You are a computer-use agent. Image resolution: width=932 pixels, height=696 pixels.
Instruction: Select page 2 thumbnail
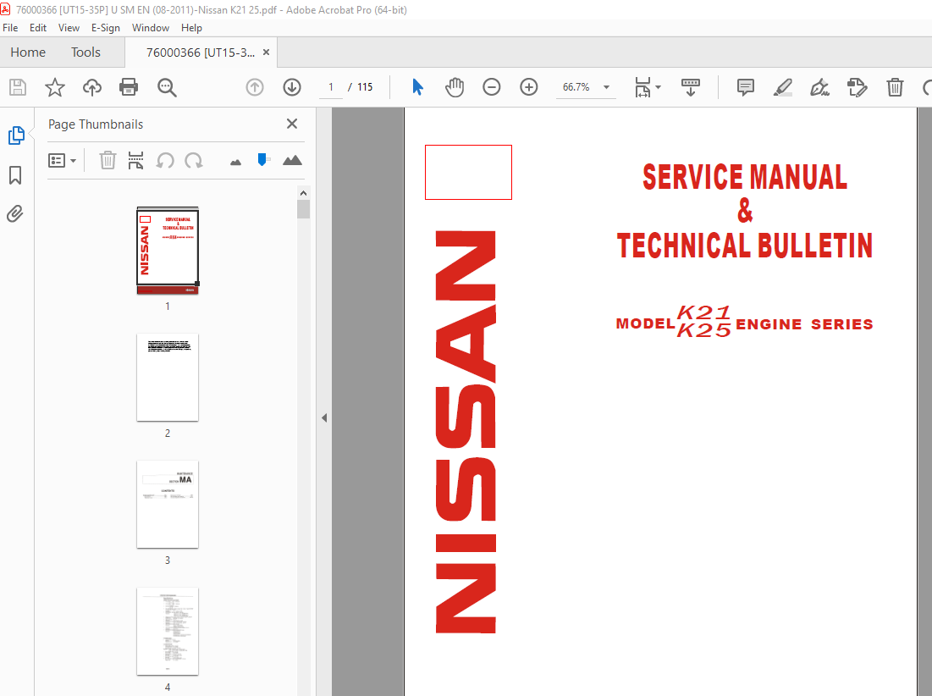click(x=168, y=378)
